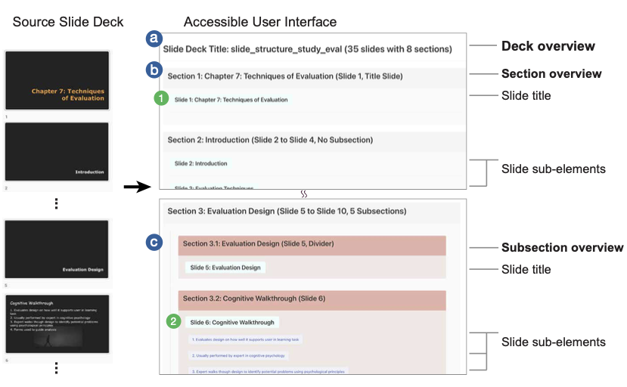Click the blue circle marker labeled b
The image size is (627, 387).
[154, 70]
